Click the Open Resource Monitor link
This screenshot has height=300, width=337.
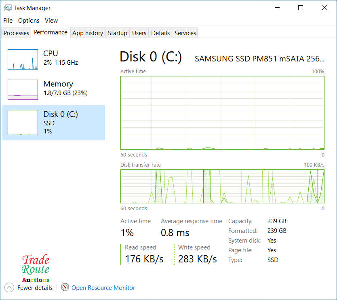103,288
